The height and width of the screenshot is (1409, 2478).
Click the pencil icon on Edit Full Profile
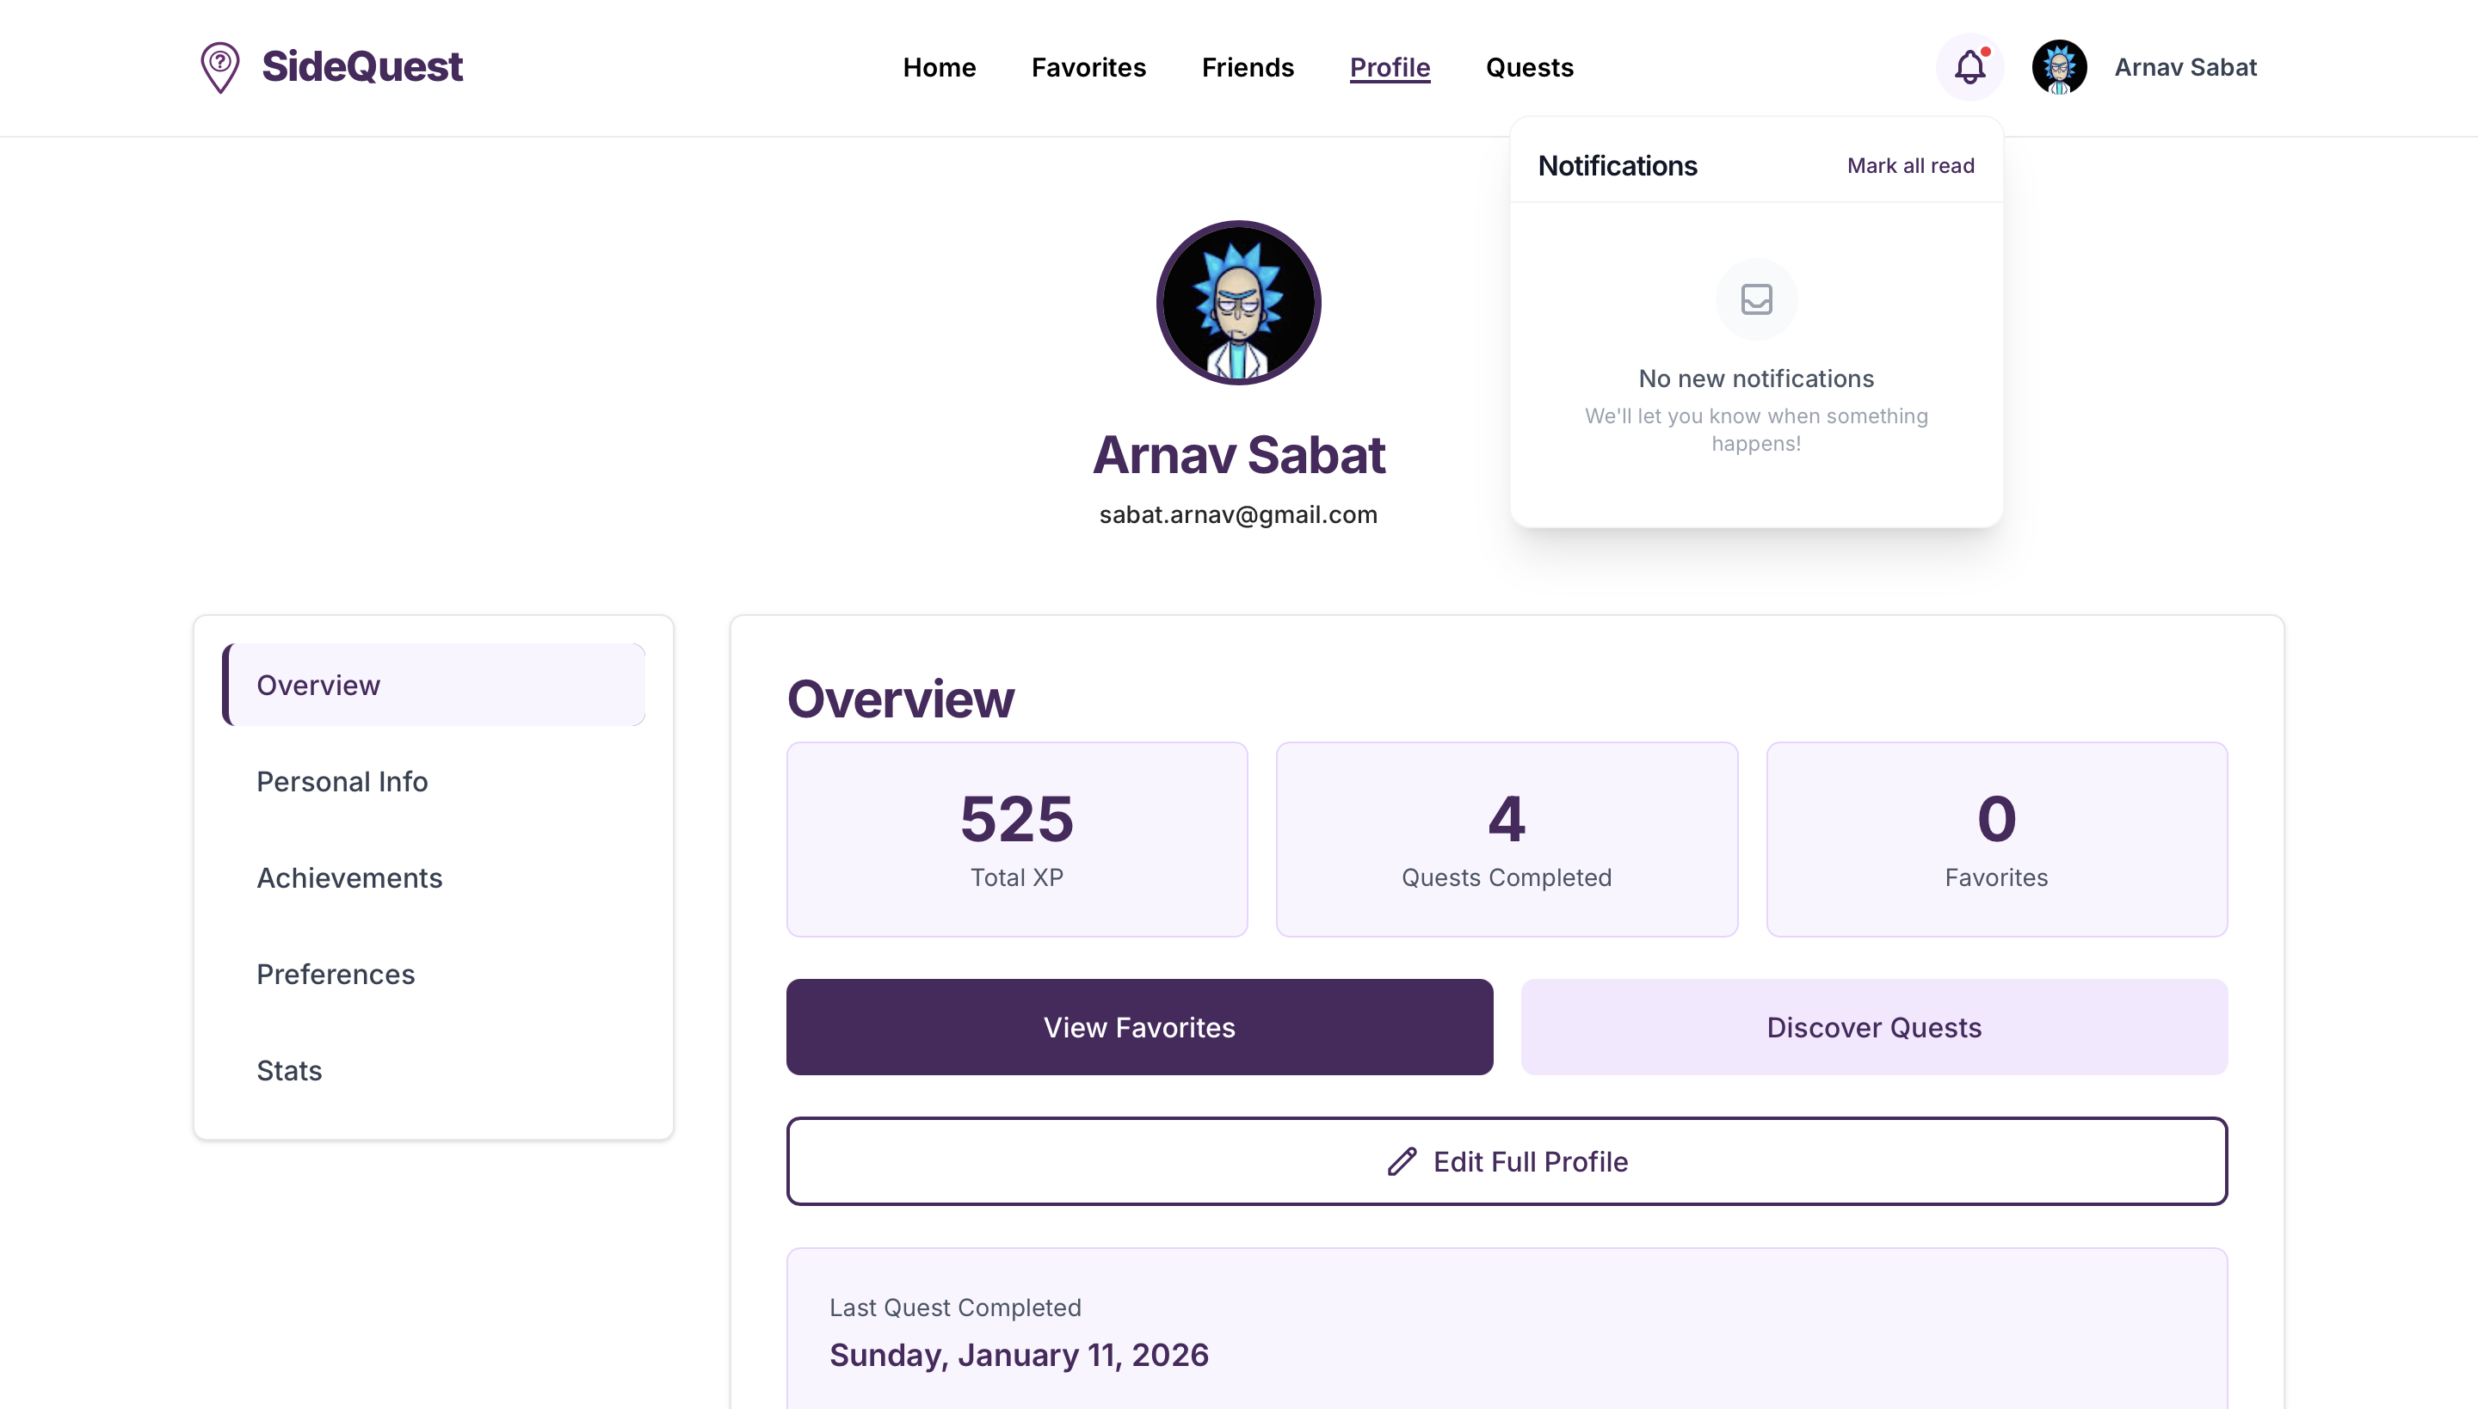[x=1402, y=1160]
